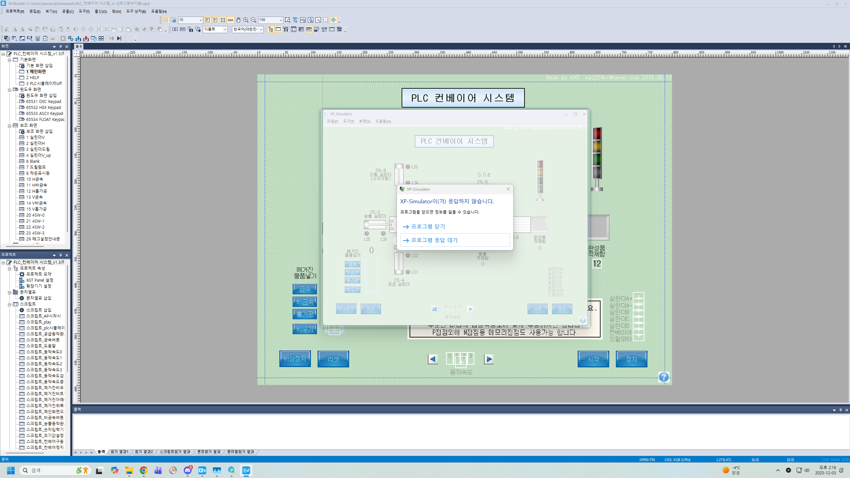Click the tag binoculars toolbar icon
This screenshot has width=850, height=478.
pos(7,39)
